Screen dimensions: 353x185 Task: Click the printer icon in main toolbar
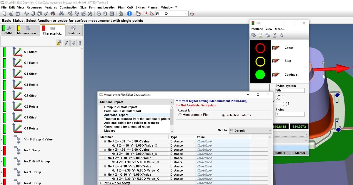pos(99,13)
